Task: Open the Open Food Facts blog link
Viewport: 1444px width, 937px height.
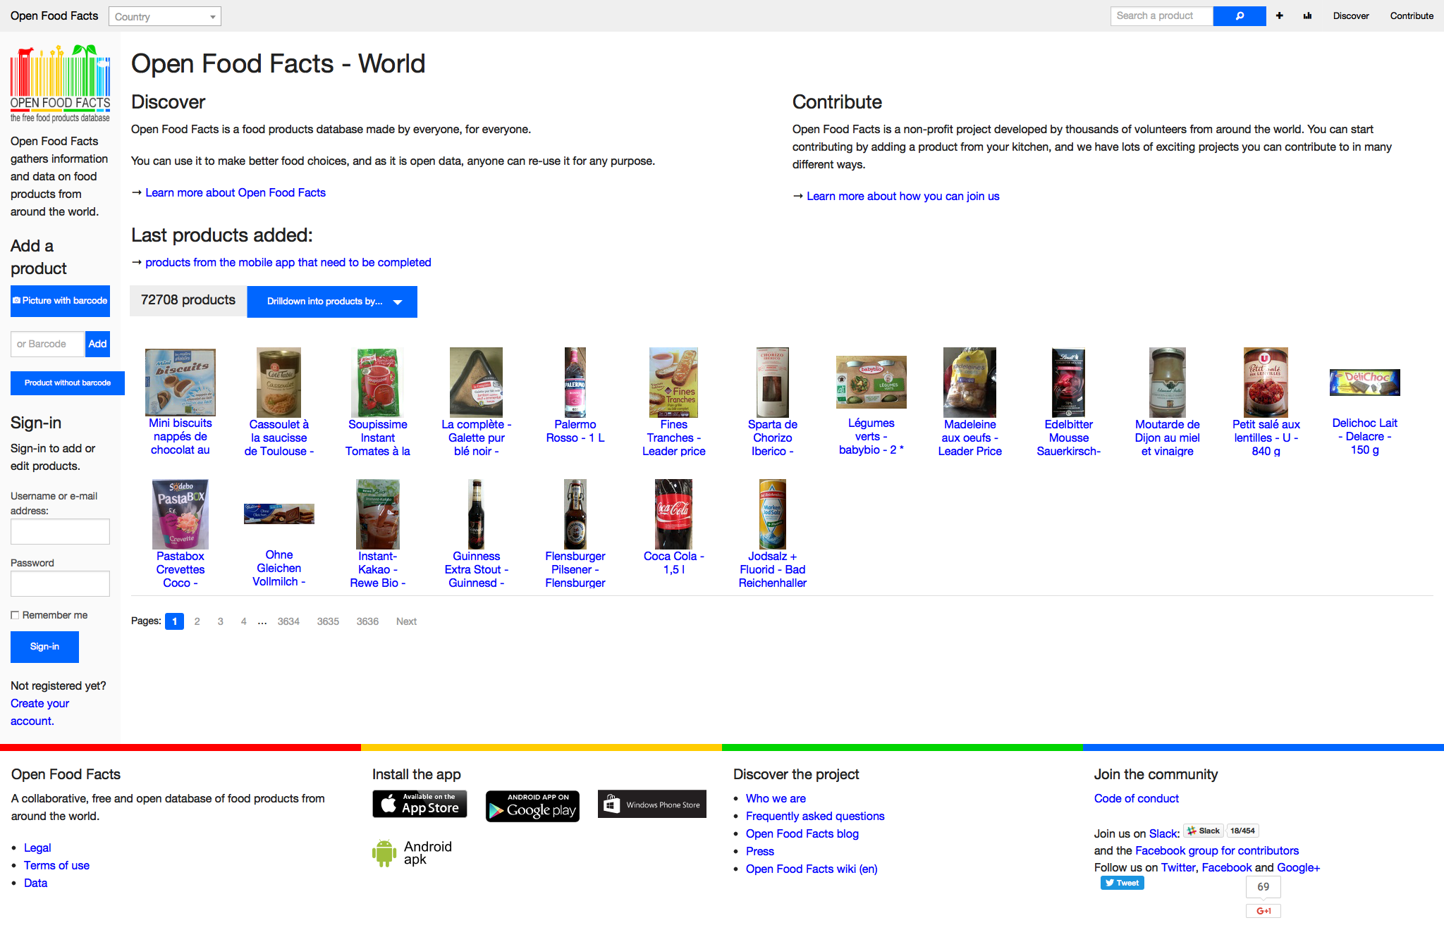Action: [802, 833]
